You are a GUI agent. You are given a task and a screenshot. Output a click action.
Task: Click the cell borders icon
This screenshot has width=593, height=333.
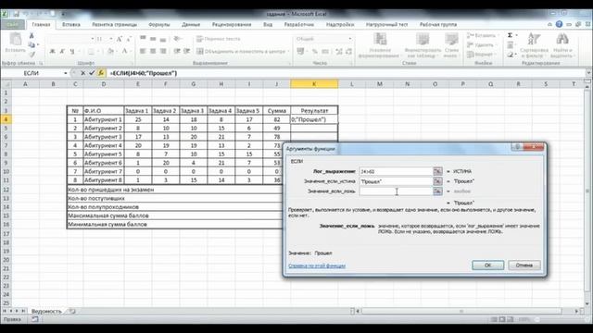[91, 52]
